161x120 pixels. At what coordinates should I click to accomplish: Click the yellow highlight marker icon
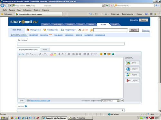pos(55,54)
